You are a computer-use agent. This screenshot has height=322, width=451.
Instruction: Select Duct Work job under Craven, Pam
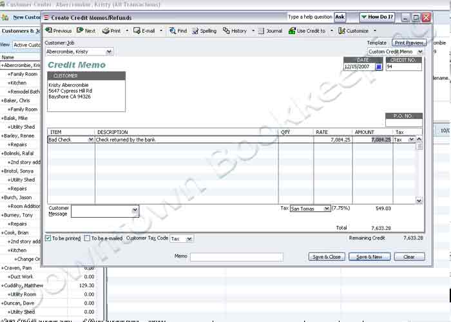tap(21, 277)
